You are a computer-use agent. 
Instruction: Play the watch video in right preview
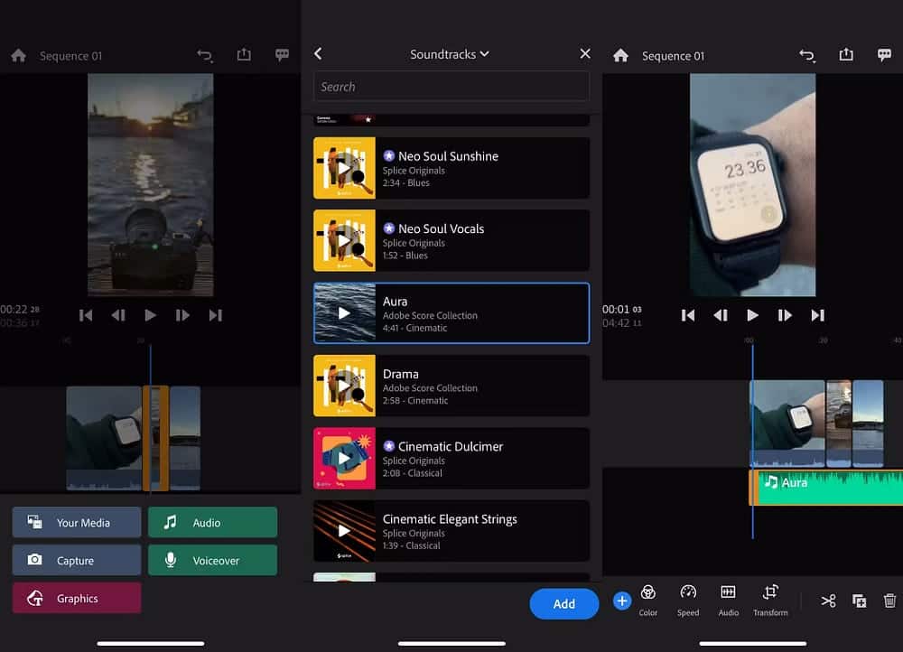pyautogui.click(x=752, y=315)
